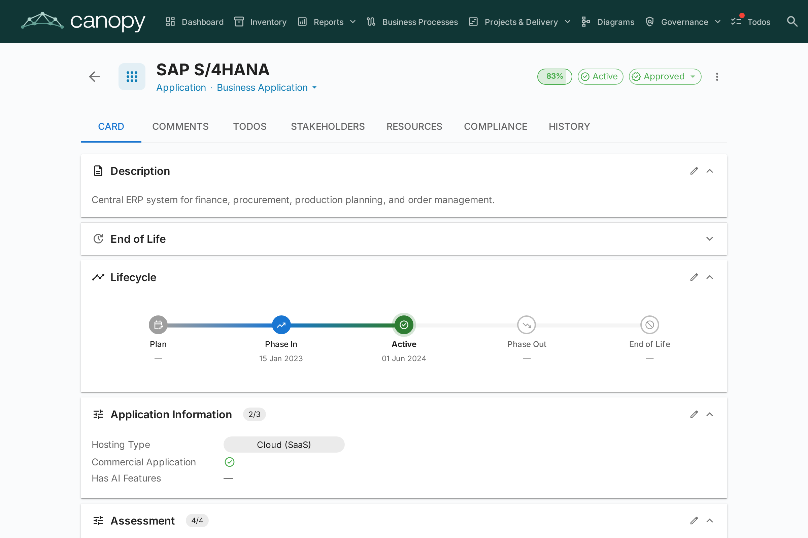
Task: Click the Lifecycle trend line icon
Action: click(98, 277)
